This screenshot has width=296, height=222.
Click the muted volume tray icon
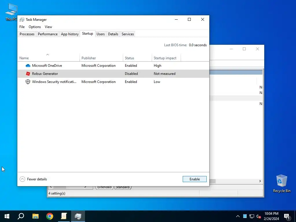258,216
